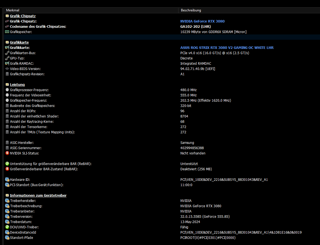Viewport: 320px width, 245px height.
Task: Select the 202.5 MHz (Effektiv 1620.0 MHz) value
Action: click(205, 101)
